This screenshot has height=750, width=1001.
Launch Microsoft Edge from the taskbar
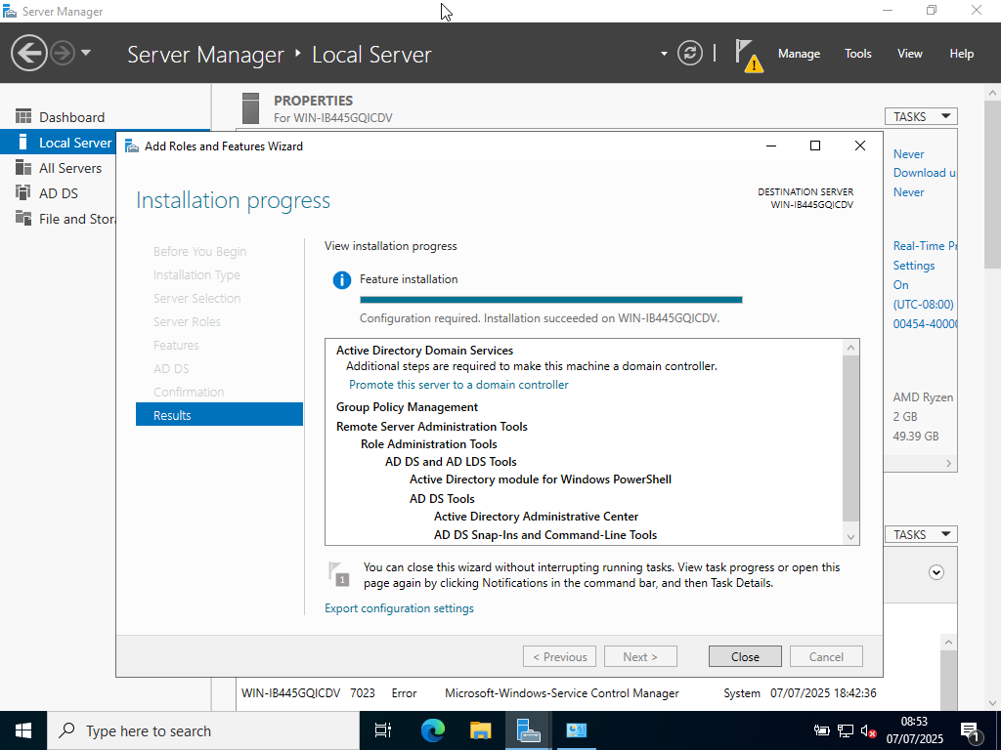[432, 730]
